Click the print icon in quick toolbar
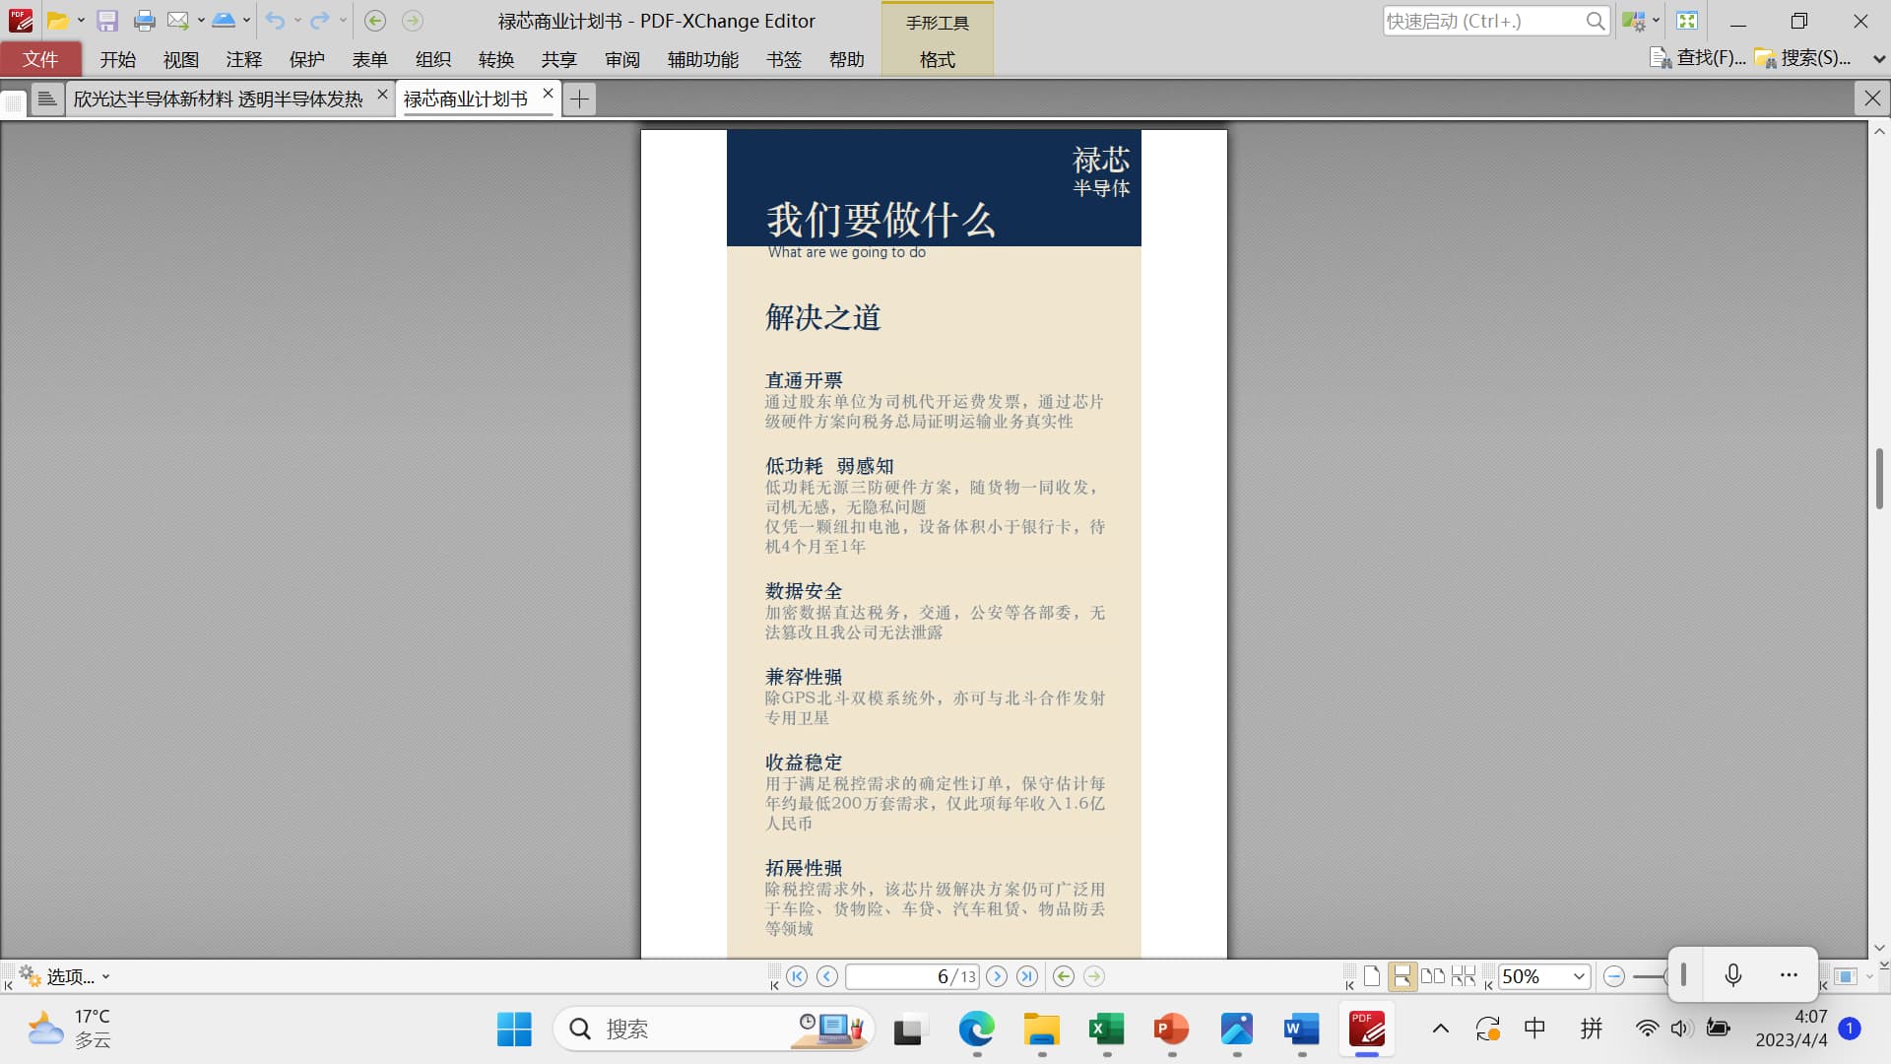 pos(144,21)
